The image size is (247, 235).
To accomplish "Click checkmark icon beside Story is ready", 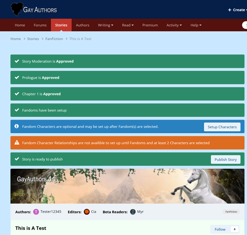I will point(17,159).
